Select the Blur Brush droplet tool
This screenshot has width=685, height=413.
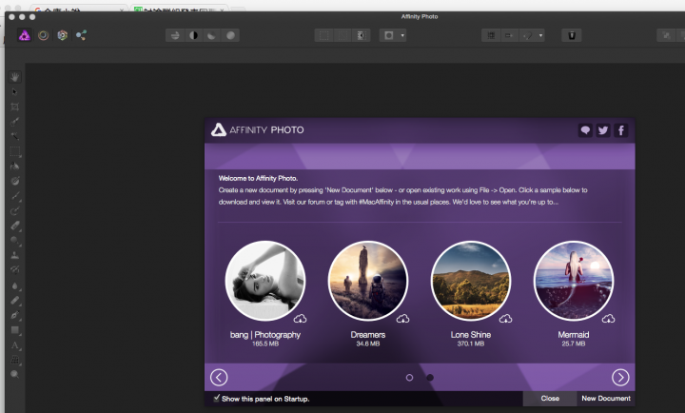tap(15, 285)
